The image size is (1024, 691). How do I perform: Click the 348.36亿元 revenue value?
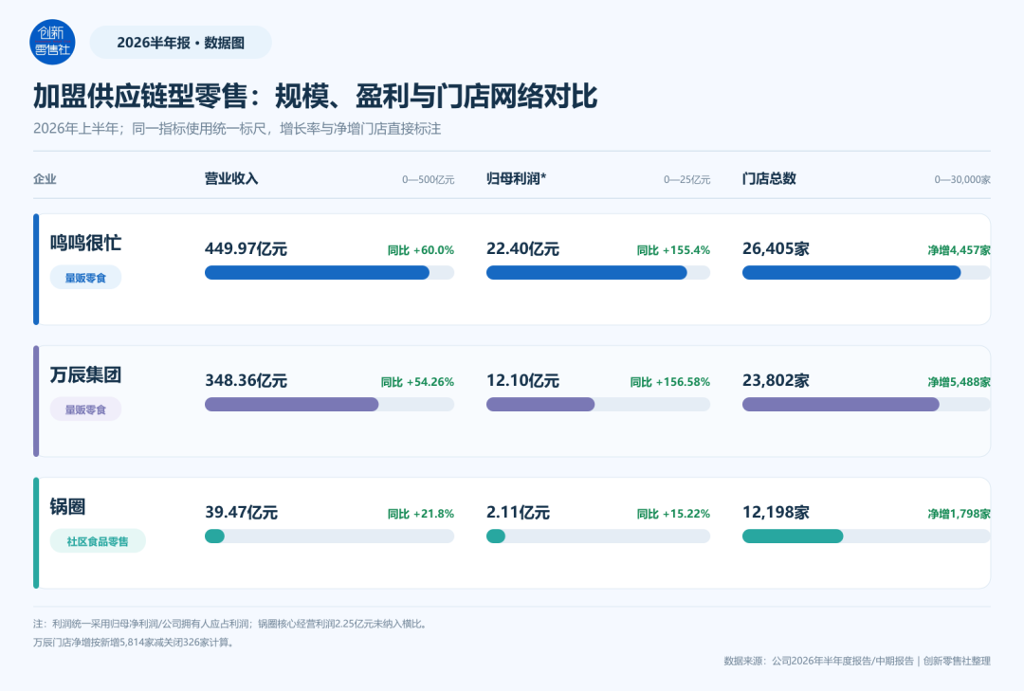(x=246, y=381)
